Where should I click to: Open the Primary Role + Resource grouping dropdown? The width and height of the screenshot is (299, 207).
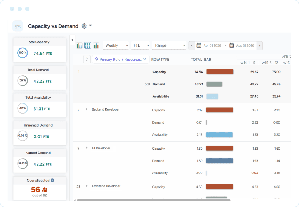(x=121, y=60)
